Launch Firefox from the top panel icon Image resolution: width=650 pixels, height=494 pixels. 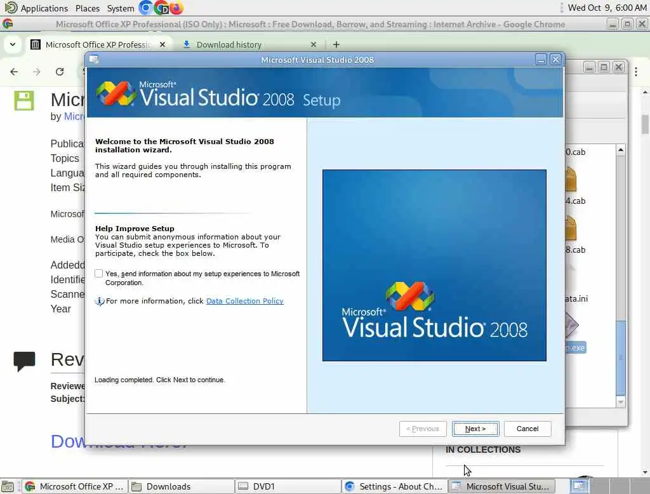point(176,8)
